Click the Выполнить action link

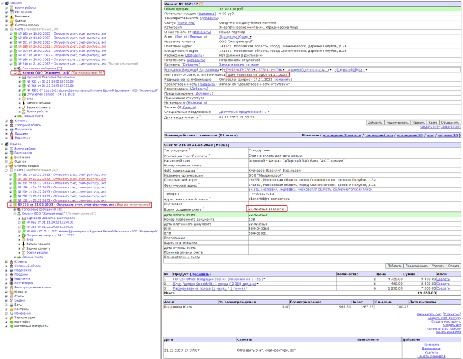(x=431, y=349)
